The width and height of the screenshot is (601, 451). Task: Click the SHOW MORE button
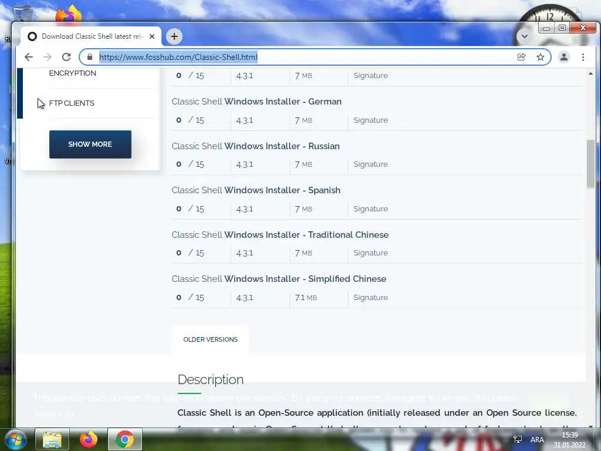[x=90, y=144]
